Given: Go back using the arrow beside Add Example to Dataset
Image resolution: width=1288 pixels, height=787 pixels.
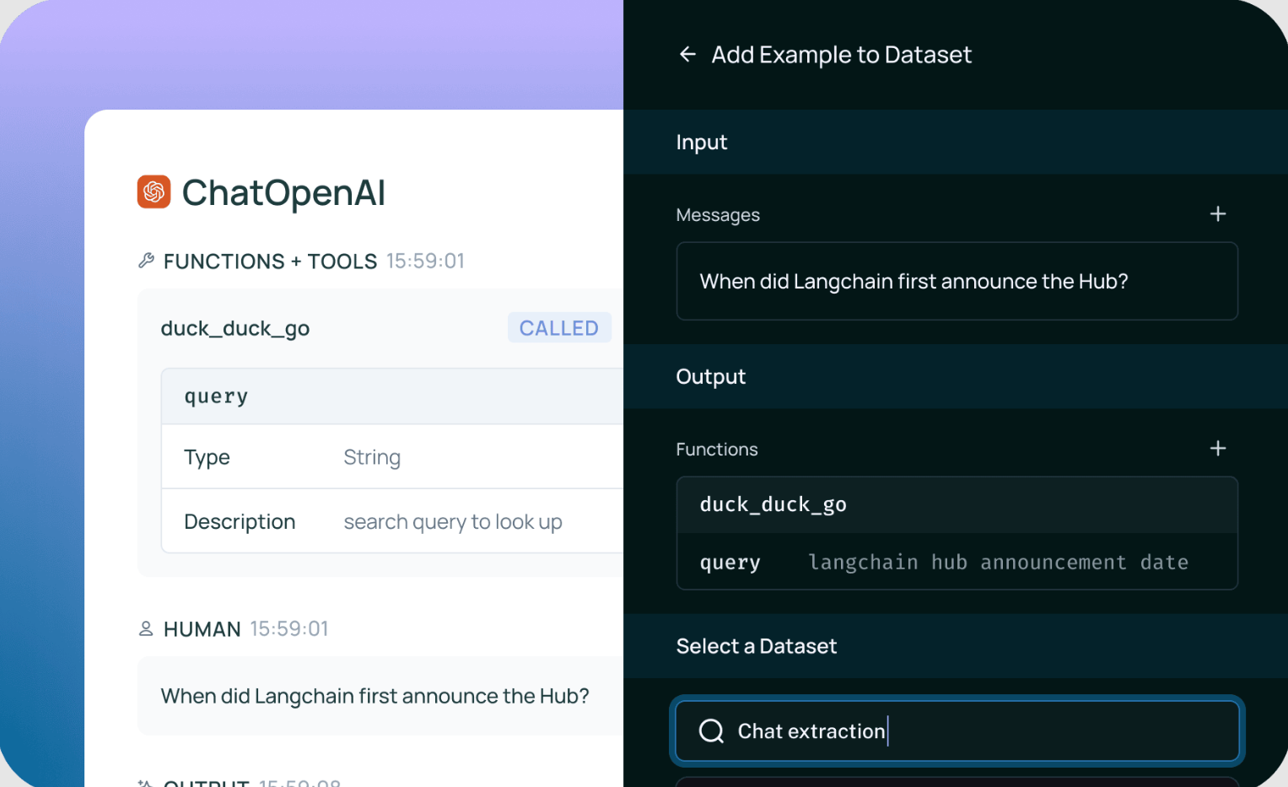Looking at the screenshot, I should click(x=687, y=55).
